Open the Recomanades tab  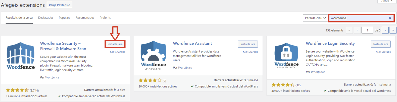click(85, 18)
